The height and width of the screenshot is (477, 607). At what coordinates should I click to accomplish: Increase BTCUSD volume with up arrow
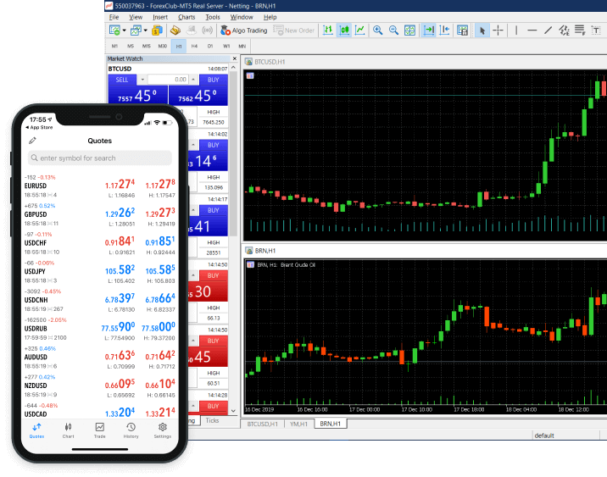click(193, 80)
